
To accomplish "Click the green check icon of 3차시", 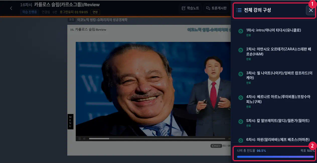I will [x=241, y=74].
